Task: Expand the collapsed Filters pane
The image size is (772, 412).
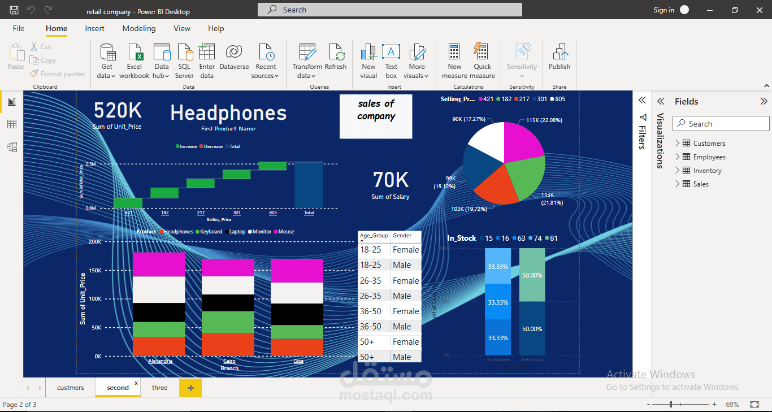Action: click(x=642, y=101)
